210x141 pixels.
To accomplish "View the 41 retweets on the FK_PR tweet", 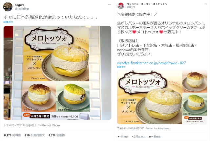I will coord(123,137).
